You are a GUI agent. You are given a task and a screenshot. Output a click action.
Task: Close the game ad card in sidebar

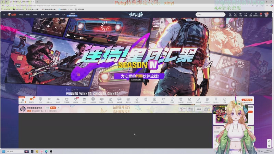(252, 107)
